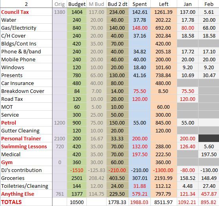The width and height of the screenshot is (219, 206).
Task: Click the Personal Trainer Jan value 200.00
Action: [x=187, y=138]
